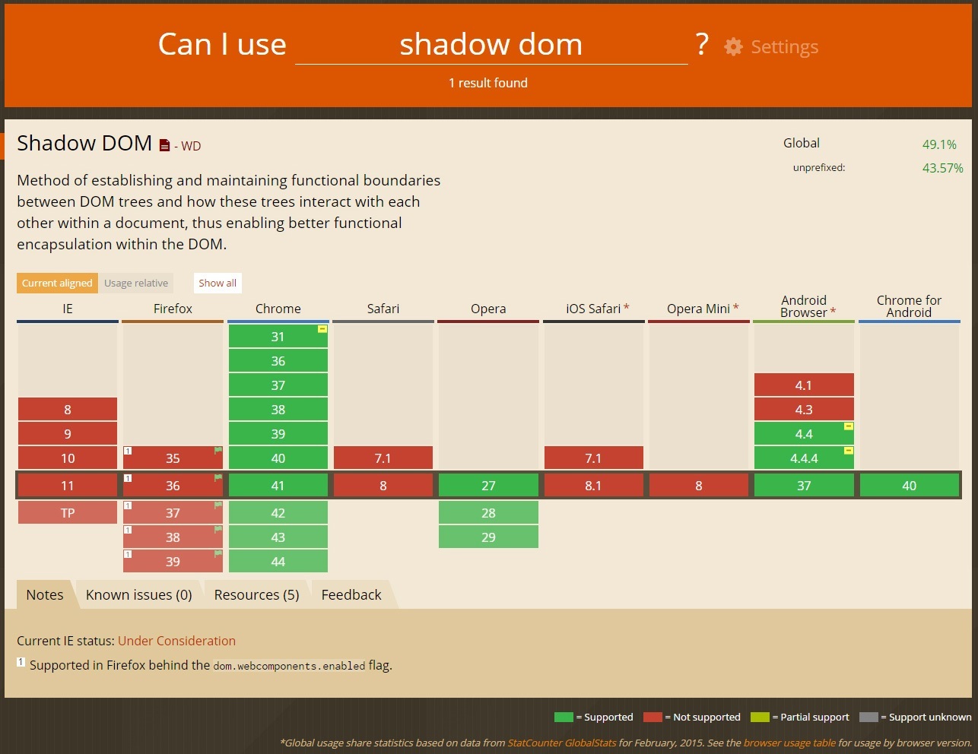Click the green Supported legend swatch
Image resolution: width=978 pixels, height=754 pixels.
tap(564, 717)
